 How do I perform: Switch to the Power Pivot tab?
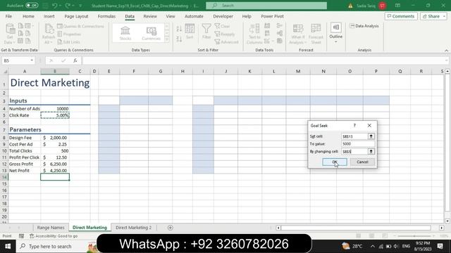pyautogui.click(x=272, y=16)
